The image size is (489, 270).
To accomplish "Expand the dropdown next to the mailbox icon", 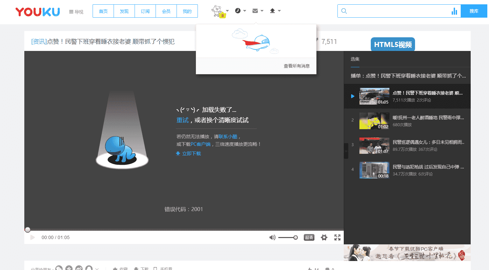I will (x=262, y=10).
